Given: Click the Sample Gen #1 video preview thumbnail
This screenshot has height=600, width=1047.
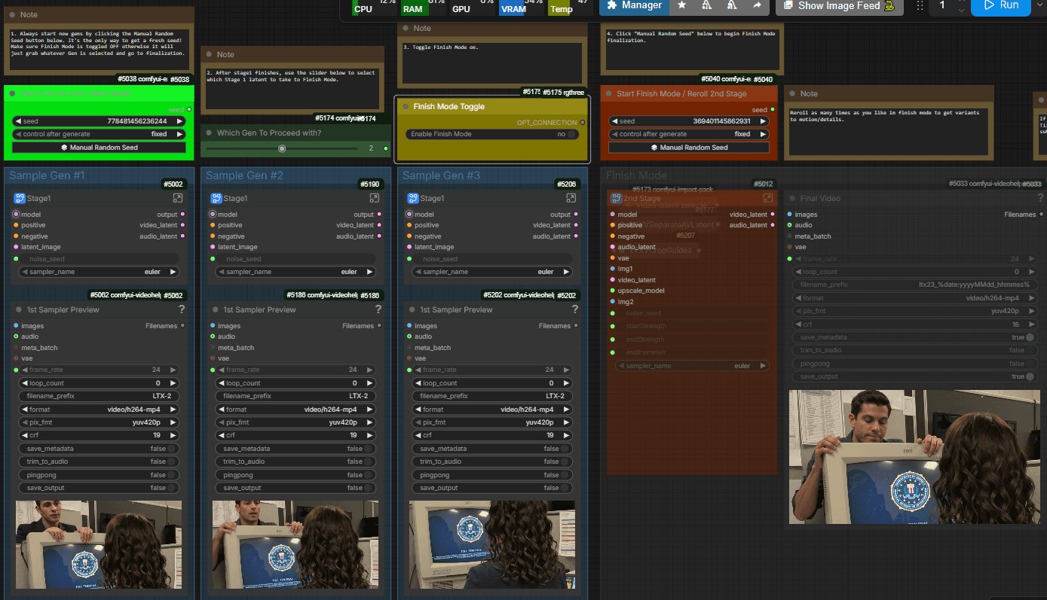Looking at the screenshot, I should pos(99,545).
